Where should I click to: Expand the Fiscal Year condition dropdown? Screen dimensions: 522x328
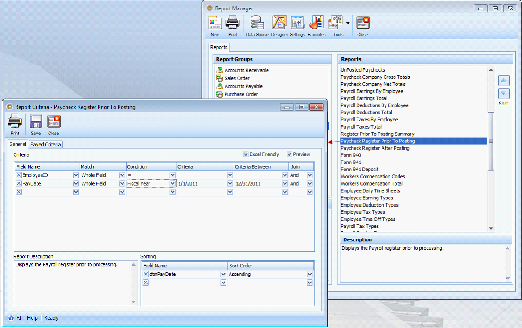click(173, 184)
